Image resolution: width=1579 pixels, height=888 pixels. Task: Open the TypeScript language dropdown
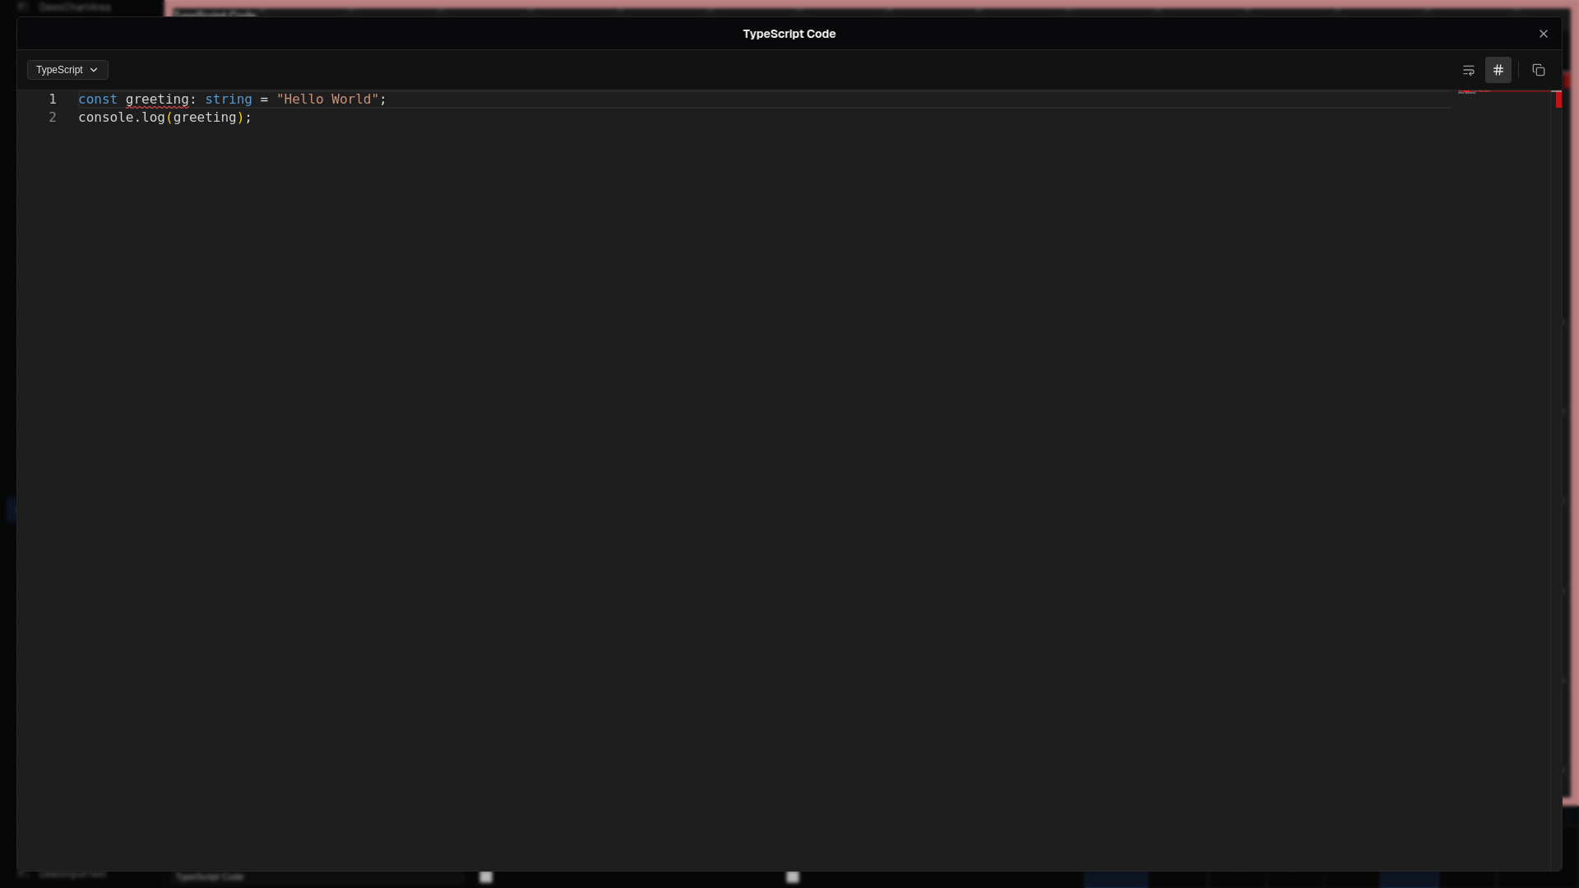tap(67, 70)
